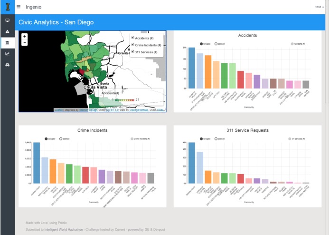
Task: Open the line chart analytics sidebar icon
Action: [8, 54]
